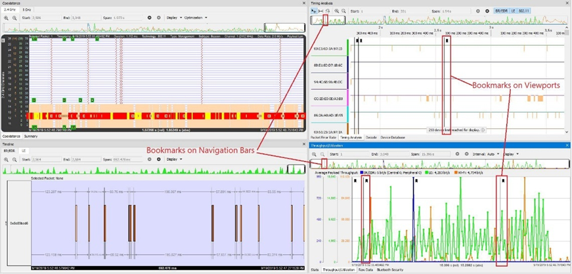Open the Packet Error Rate tab

tap(323, 138)
